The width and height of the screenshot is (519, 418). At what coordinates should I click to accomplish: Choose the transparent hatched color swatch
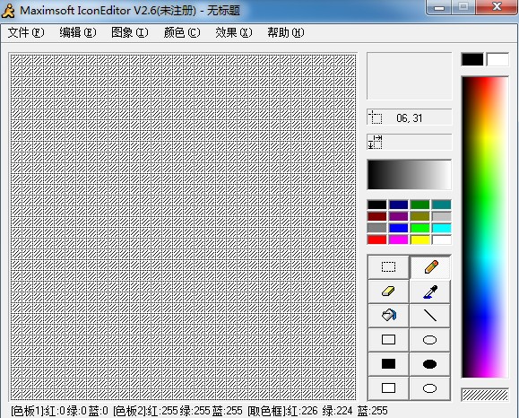coord(485,395)
